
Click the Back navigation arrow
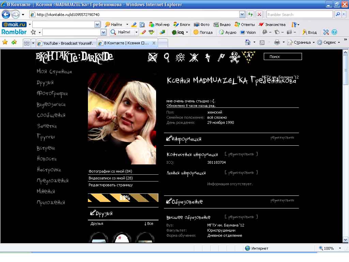(6, 15)
